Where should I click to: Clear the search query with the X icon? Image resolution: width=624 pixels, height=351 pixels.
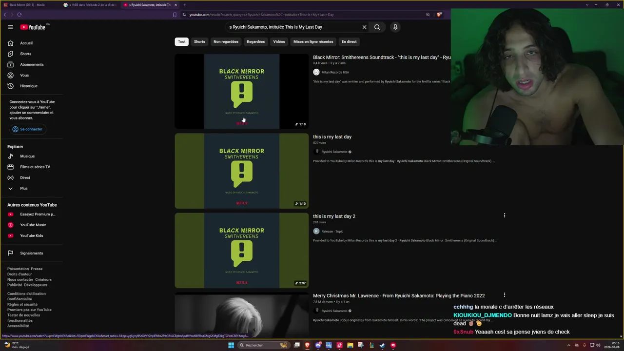364,27
